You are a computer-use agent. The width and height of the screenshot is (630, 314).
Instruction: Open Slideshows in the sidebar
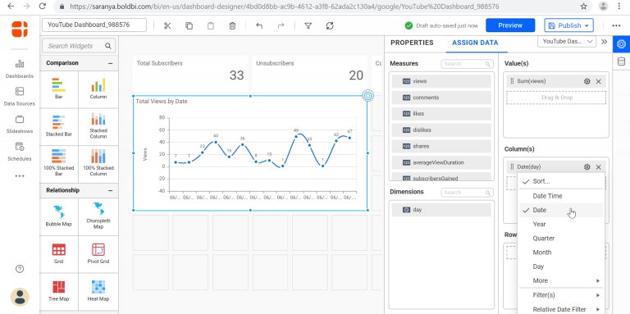click(20, 125)
